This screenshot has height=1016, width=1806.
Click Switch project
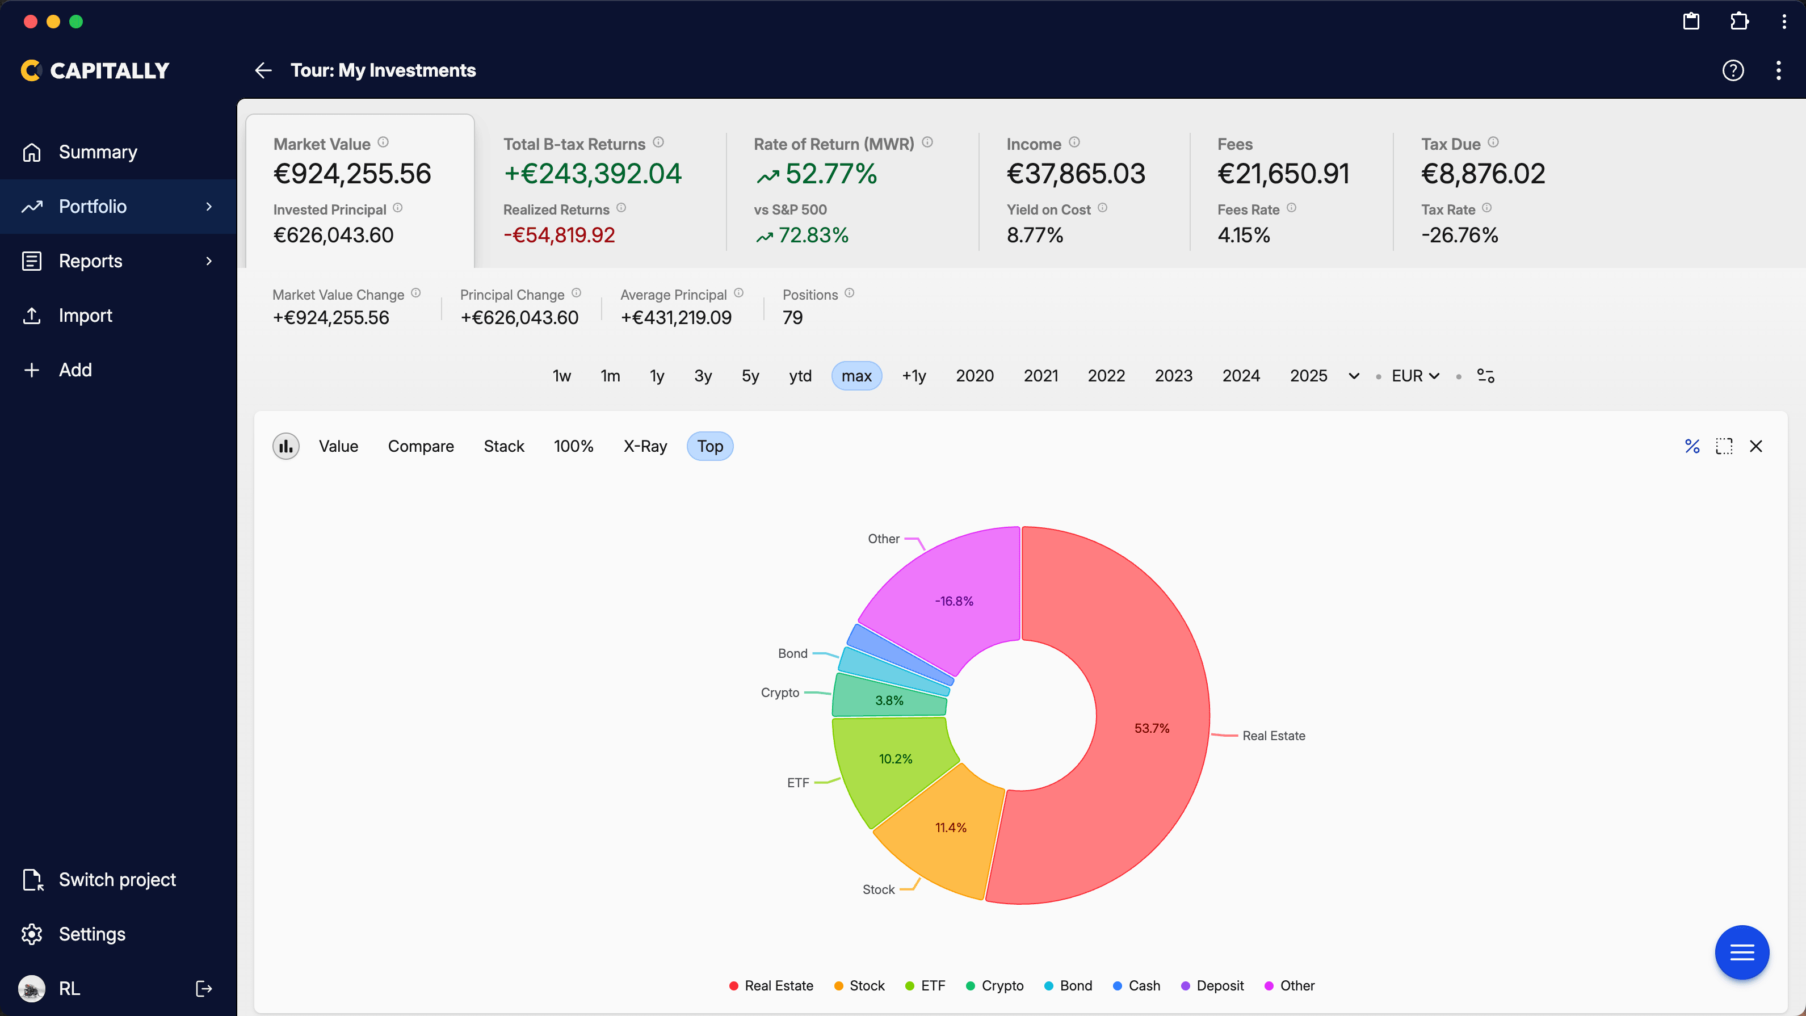point(118,880)
